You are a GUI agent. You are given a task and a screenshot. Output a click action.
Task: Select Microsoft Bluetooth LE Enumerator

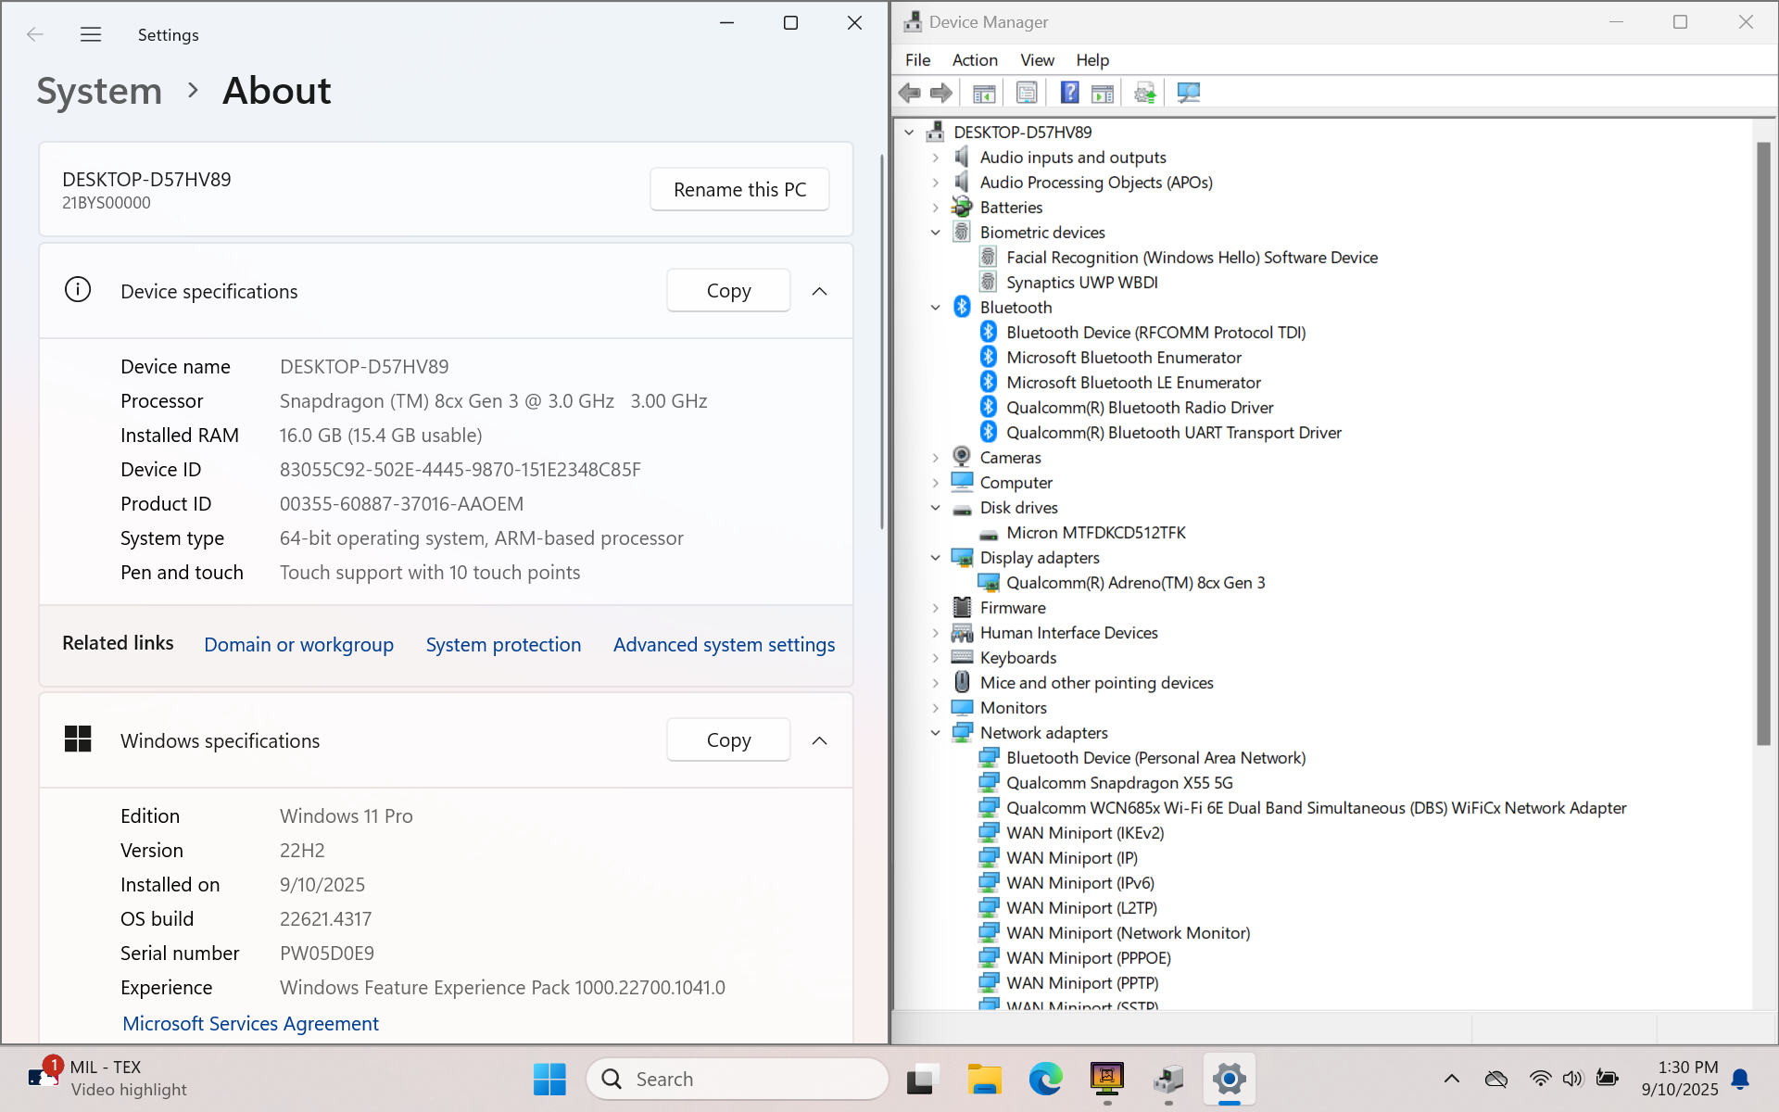tap(1133, 383)
